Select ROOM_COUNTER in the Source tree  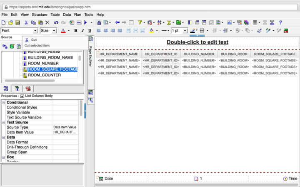pyautogui.click(x=44, y=75)
